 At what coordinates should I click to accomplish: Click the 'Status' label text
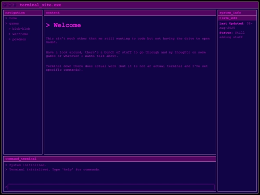tap(226, 33)
